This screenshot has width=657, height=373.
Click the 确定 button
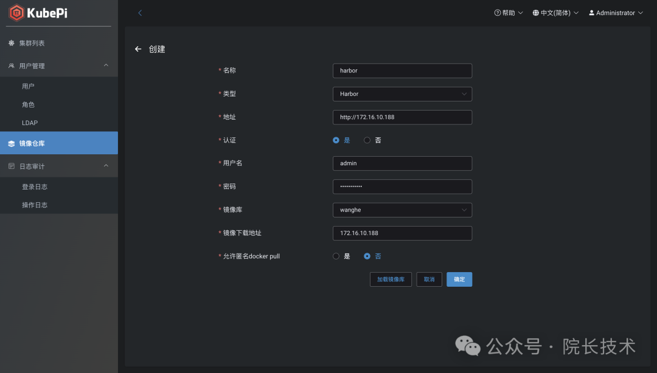pos(459,279)
